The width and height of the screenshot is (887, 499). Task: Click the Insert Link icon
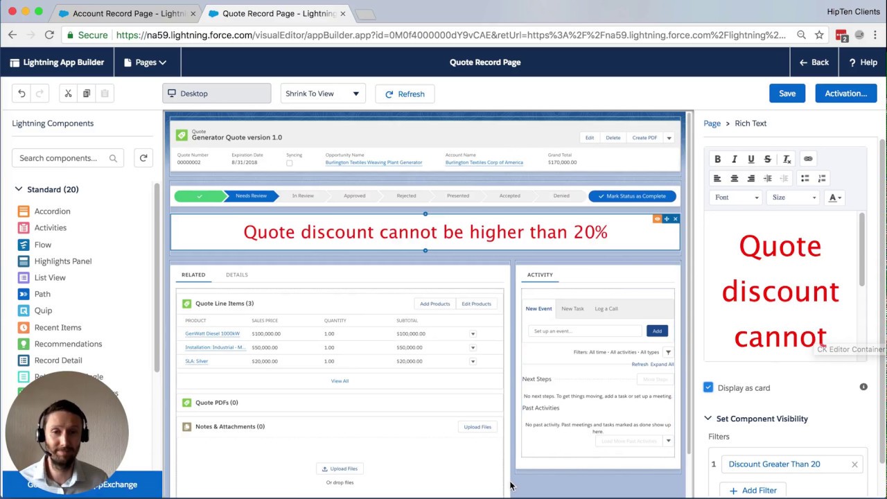pos(808,159)
